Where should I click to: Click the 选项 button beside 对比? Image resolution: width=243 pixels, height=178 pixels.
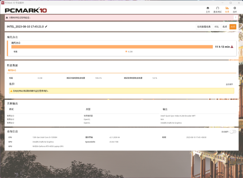(224, 26)
